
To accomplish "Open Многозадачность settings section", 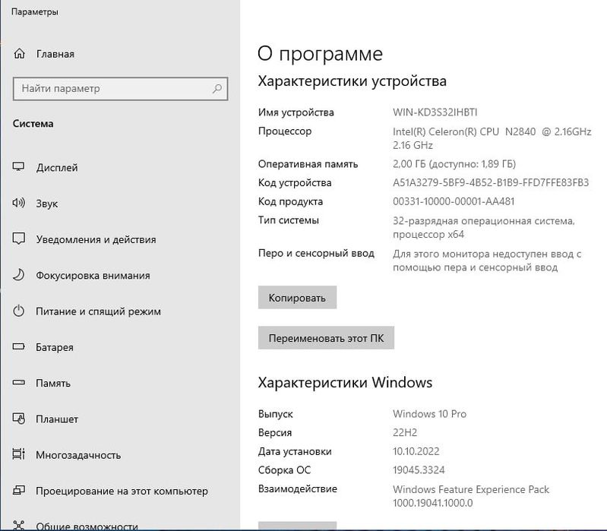I will 78,455.
